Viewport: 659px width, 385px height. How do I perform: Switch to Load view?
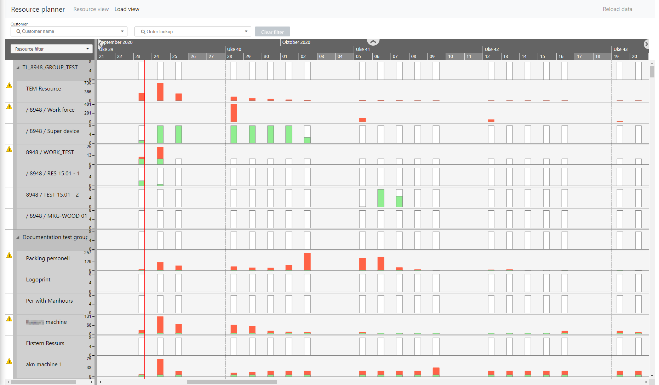click(x=127, y=9)
